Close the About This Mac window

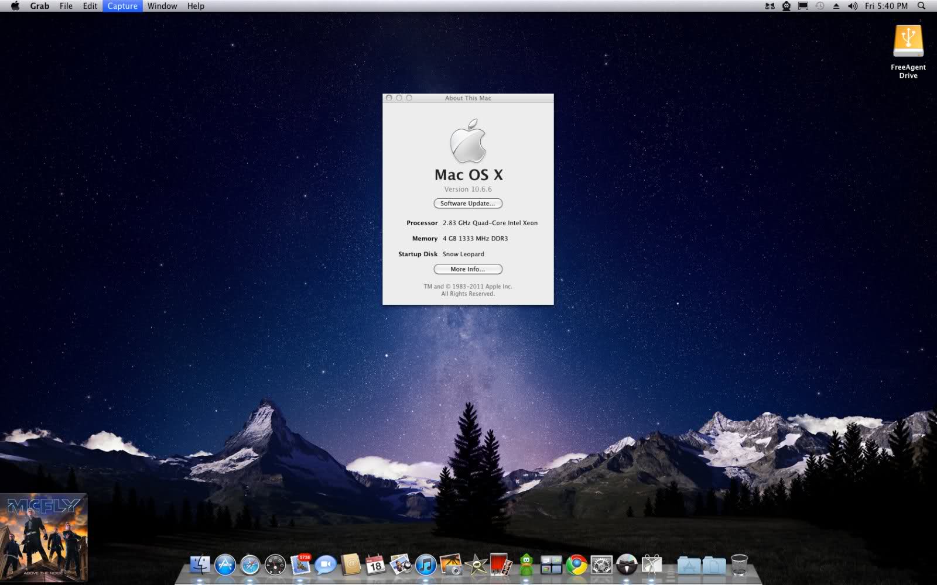coord(389,98)
